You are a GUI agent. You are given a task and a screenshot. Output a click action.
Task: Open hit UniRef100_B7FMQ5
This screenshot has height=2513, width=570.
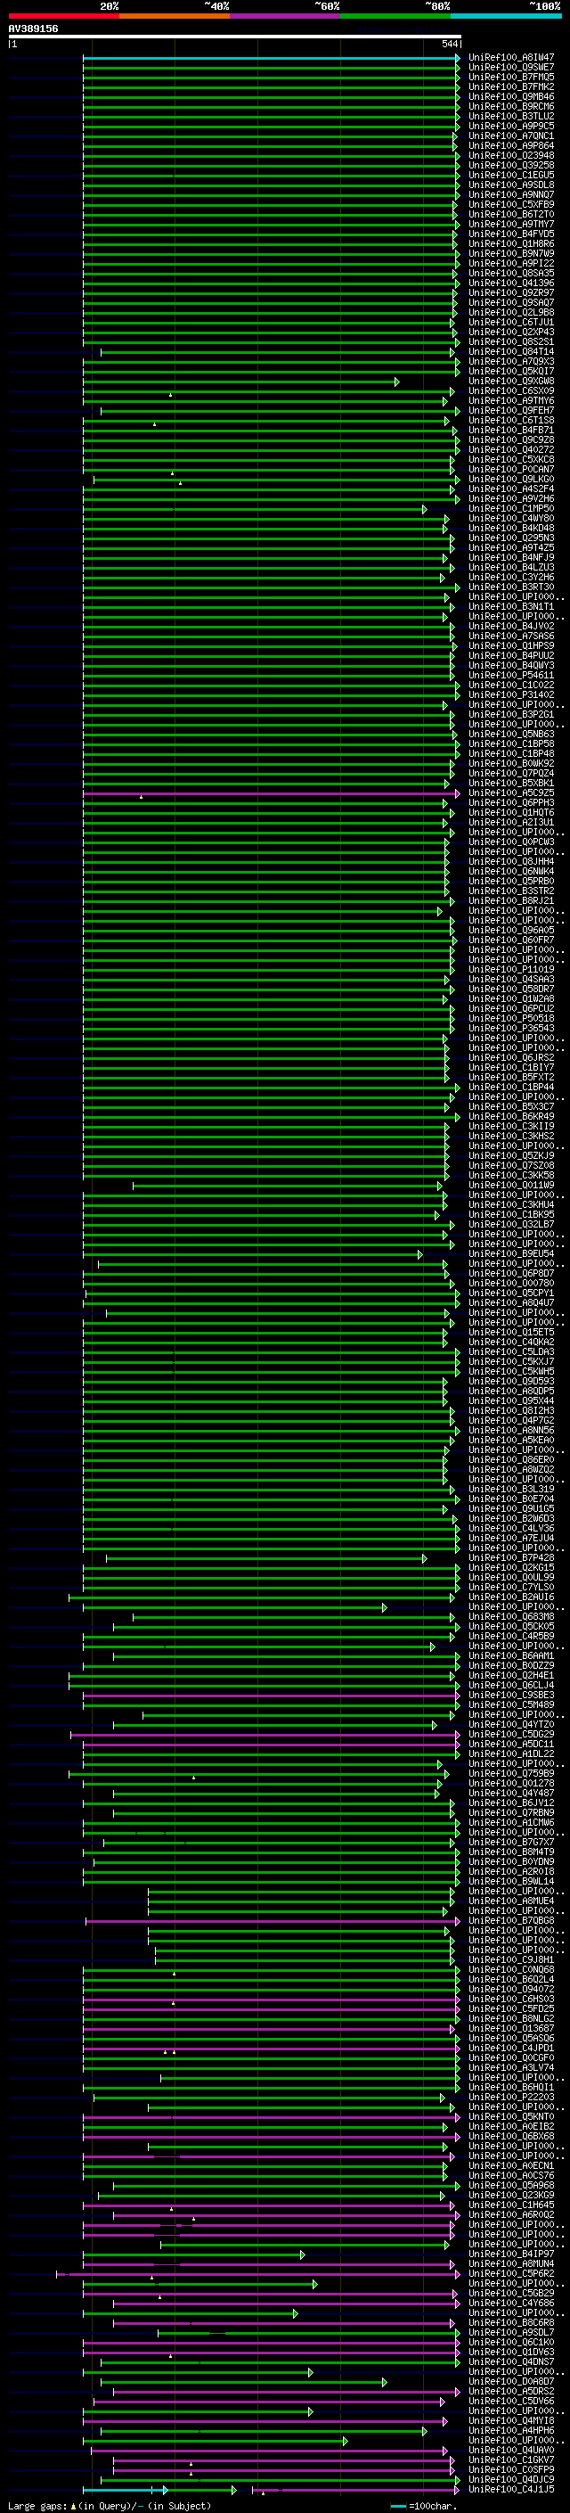pyautogui.click(x=511, y=77)
